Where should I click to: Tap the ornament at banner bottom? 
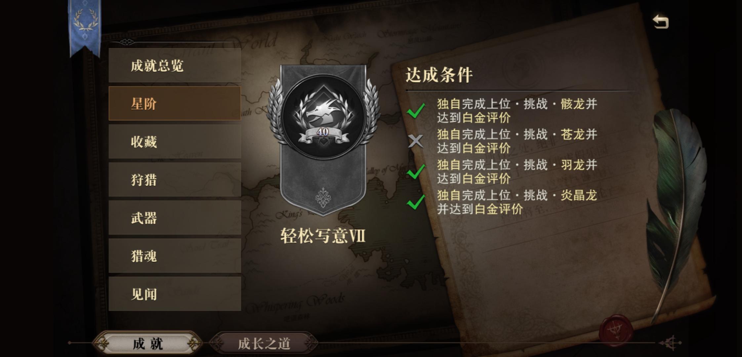click(x=323, y=198)
